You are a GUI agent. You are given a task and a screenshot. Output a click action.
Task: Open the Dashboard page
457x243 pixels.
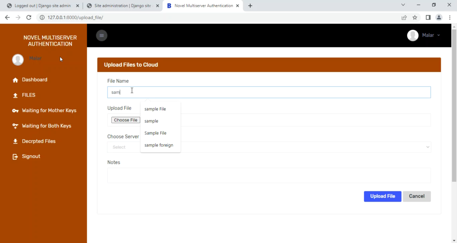click(34, 80)
